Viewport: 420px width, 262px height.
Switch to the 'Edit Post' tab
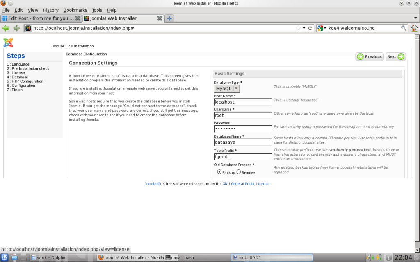coord(41,18)
